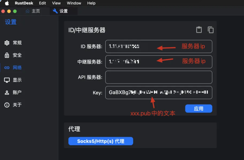Maximize the window with green button
244x160 pixels.
coord(15,11)
